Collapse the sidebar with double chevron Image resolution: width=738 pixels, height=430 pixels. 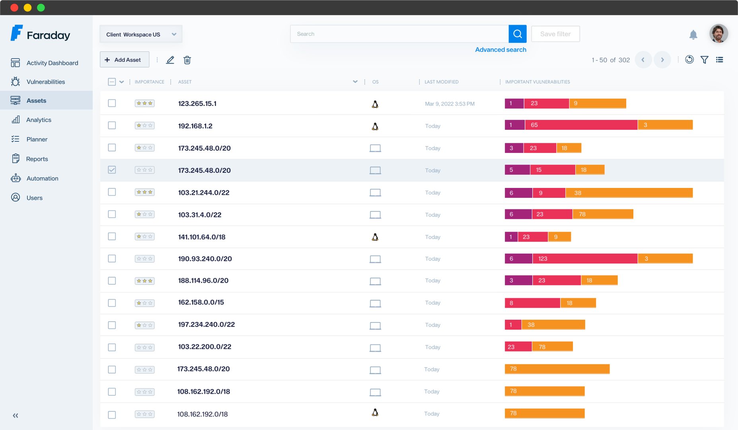tap(16, 416)
